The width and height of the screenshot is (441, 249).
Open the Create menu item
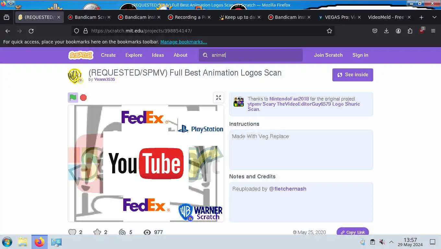(x=108, y=55)
